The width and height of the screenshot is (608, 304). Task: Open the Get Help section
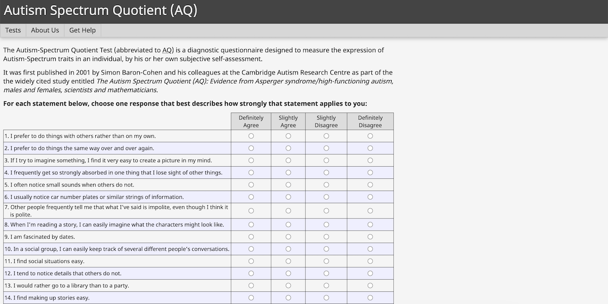(82, 30)
